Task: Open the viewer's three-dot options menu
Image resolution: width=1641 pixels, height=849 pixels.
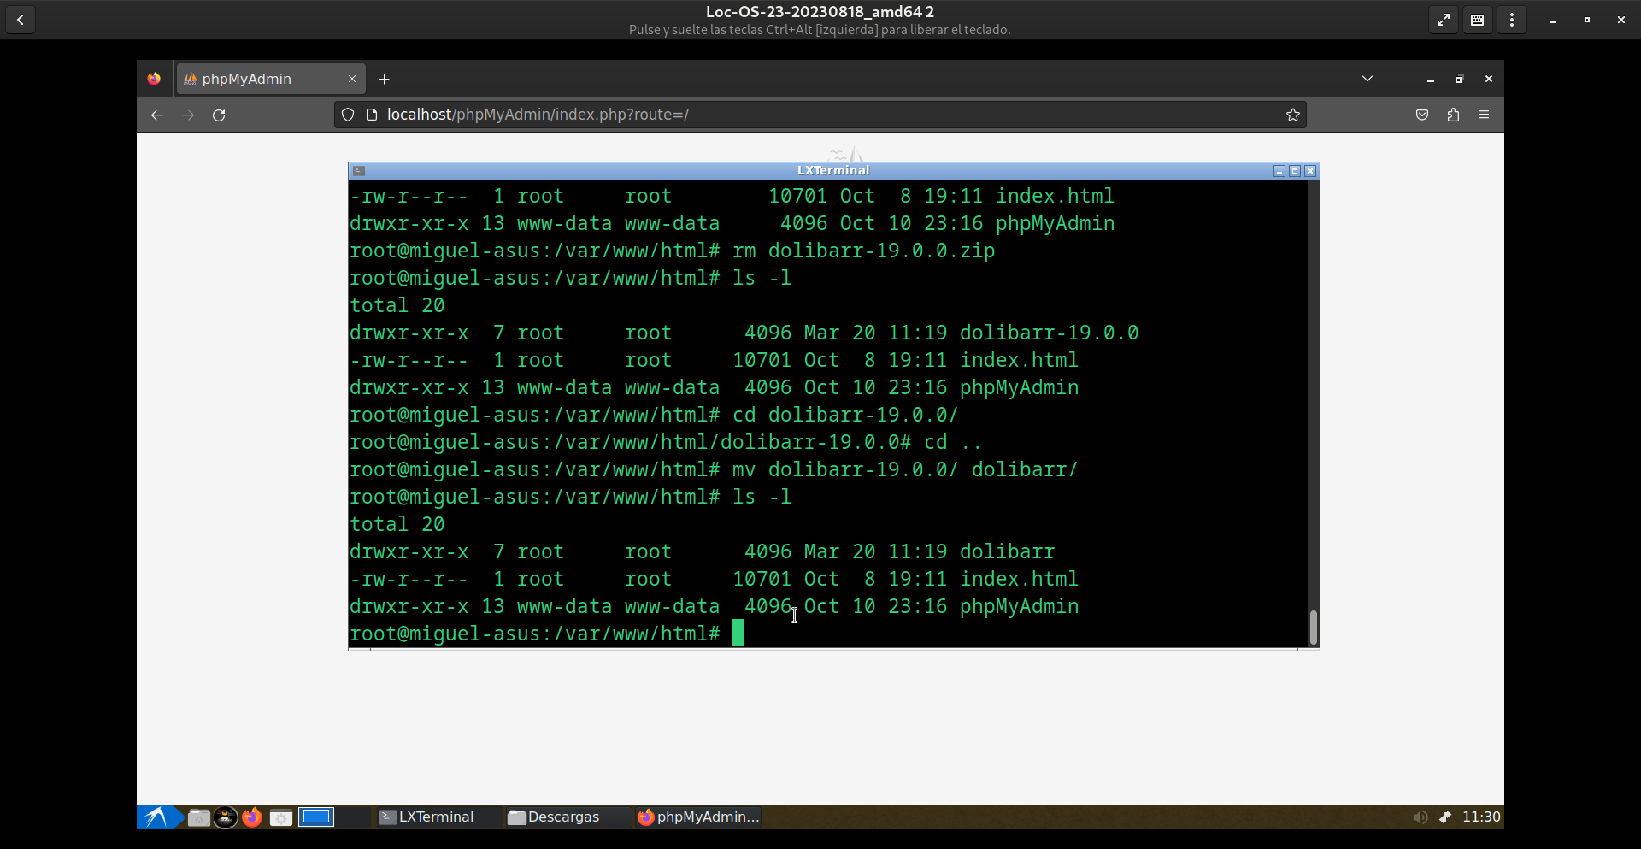Action: (x=1512, y=20)
